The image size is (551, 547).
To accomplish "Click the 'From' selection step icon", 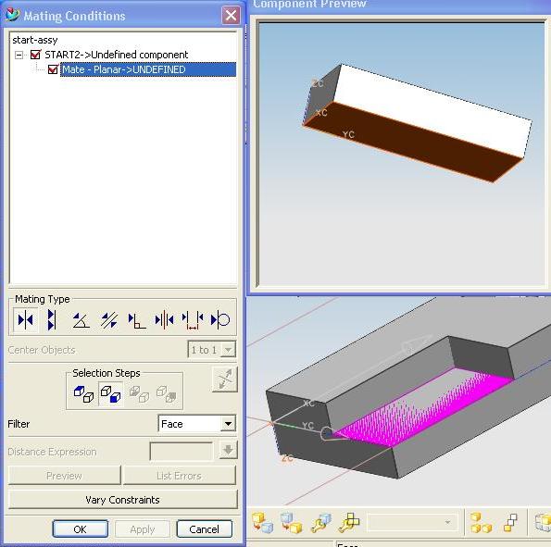I will (83, 394).
